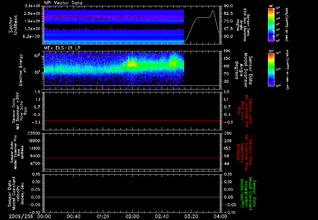This screenshot has width=318, height=220.
Task: Click the '67.5' sun elevation tick value
Action: 228,29
